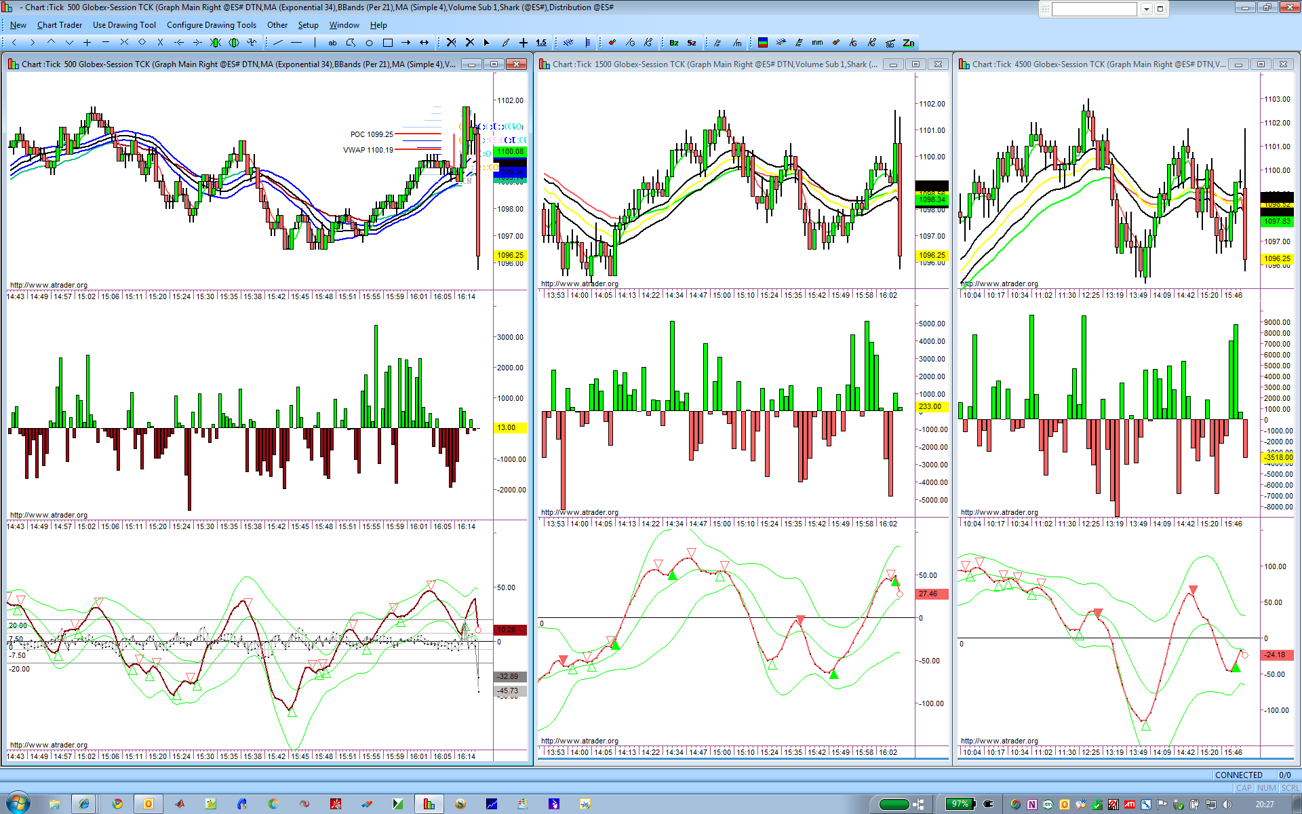Open the Configure Drawing Tools menu

click(212, 25)
